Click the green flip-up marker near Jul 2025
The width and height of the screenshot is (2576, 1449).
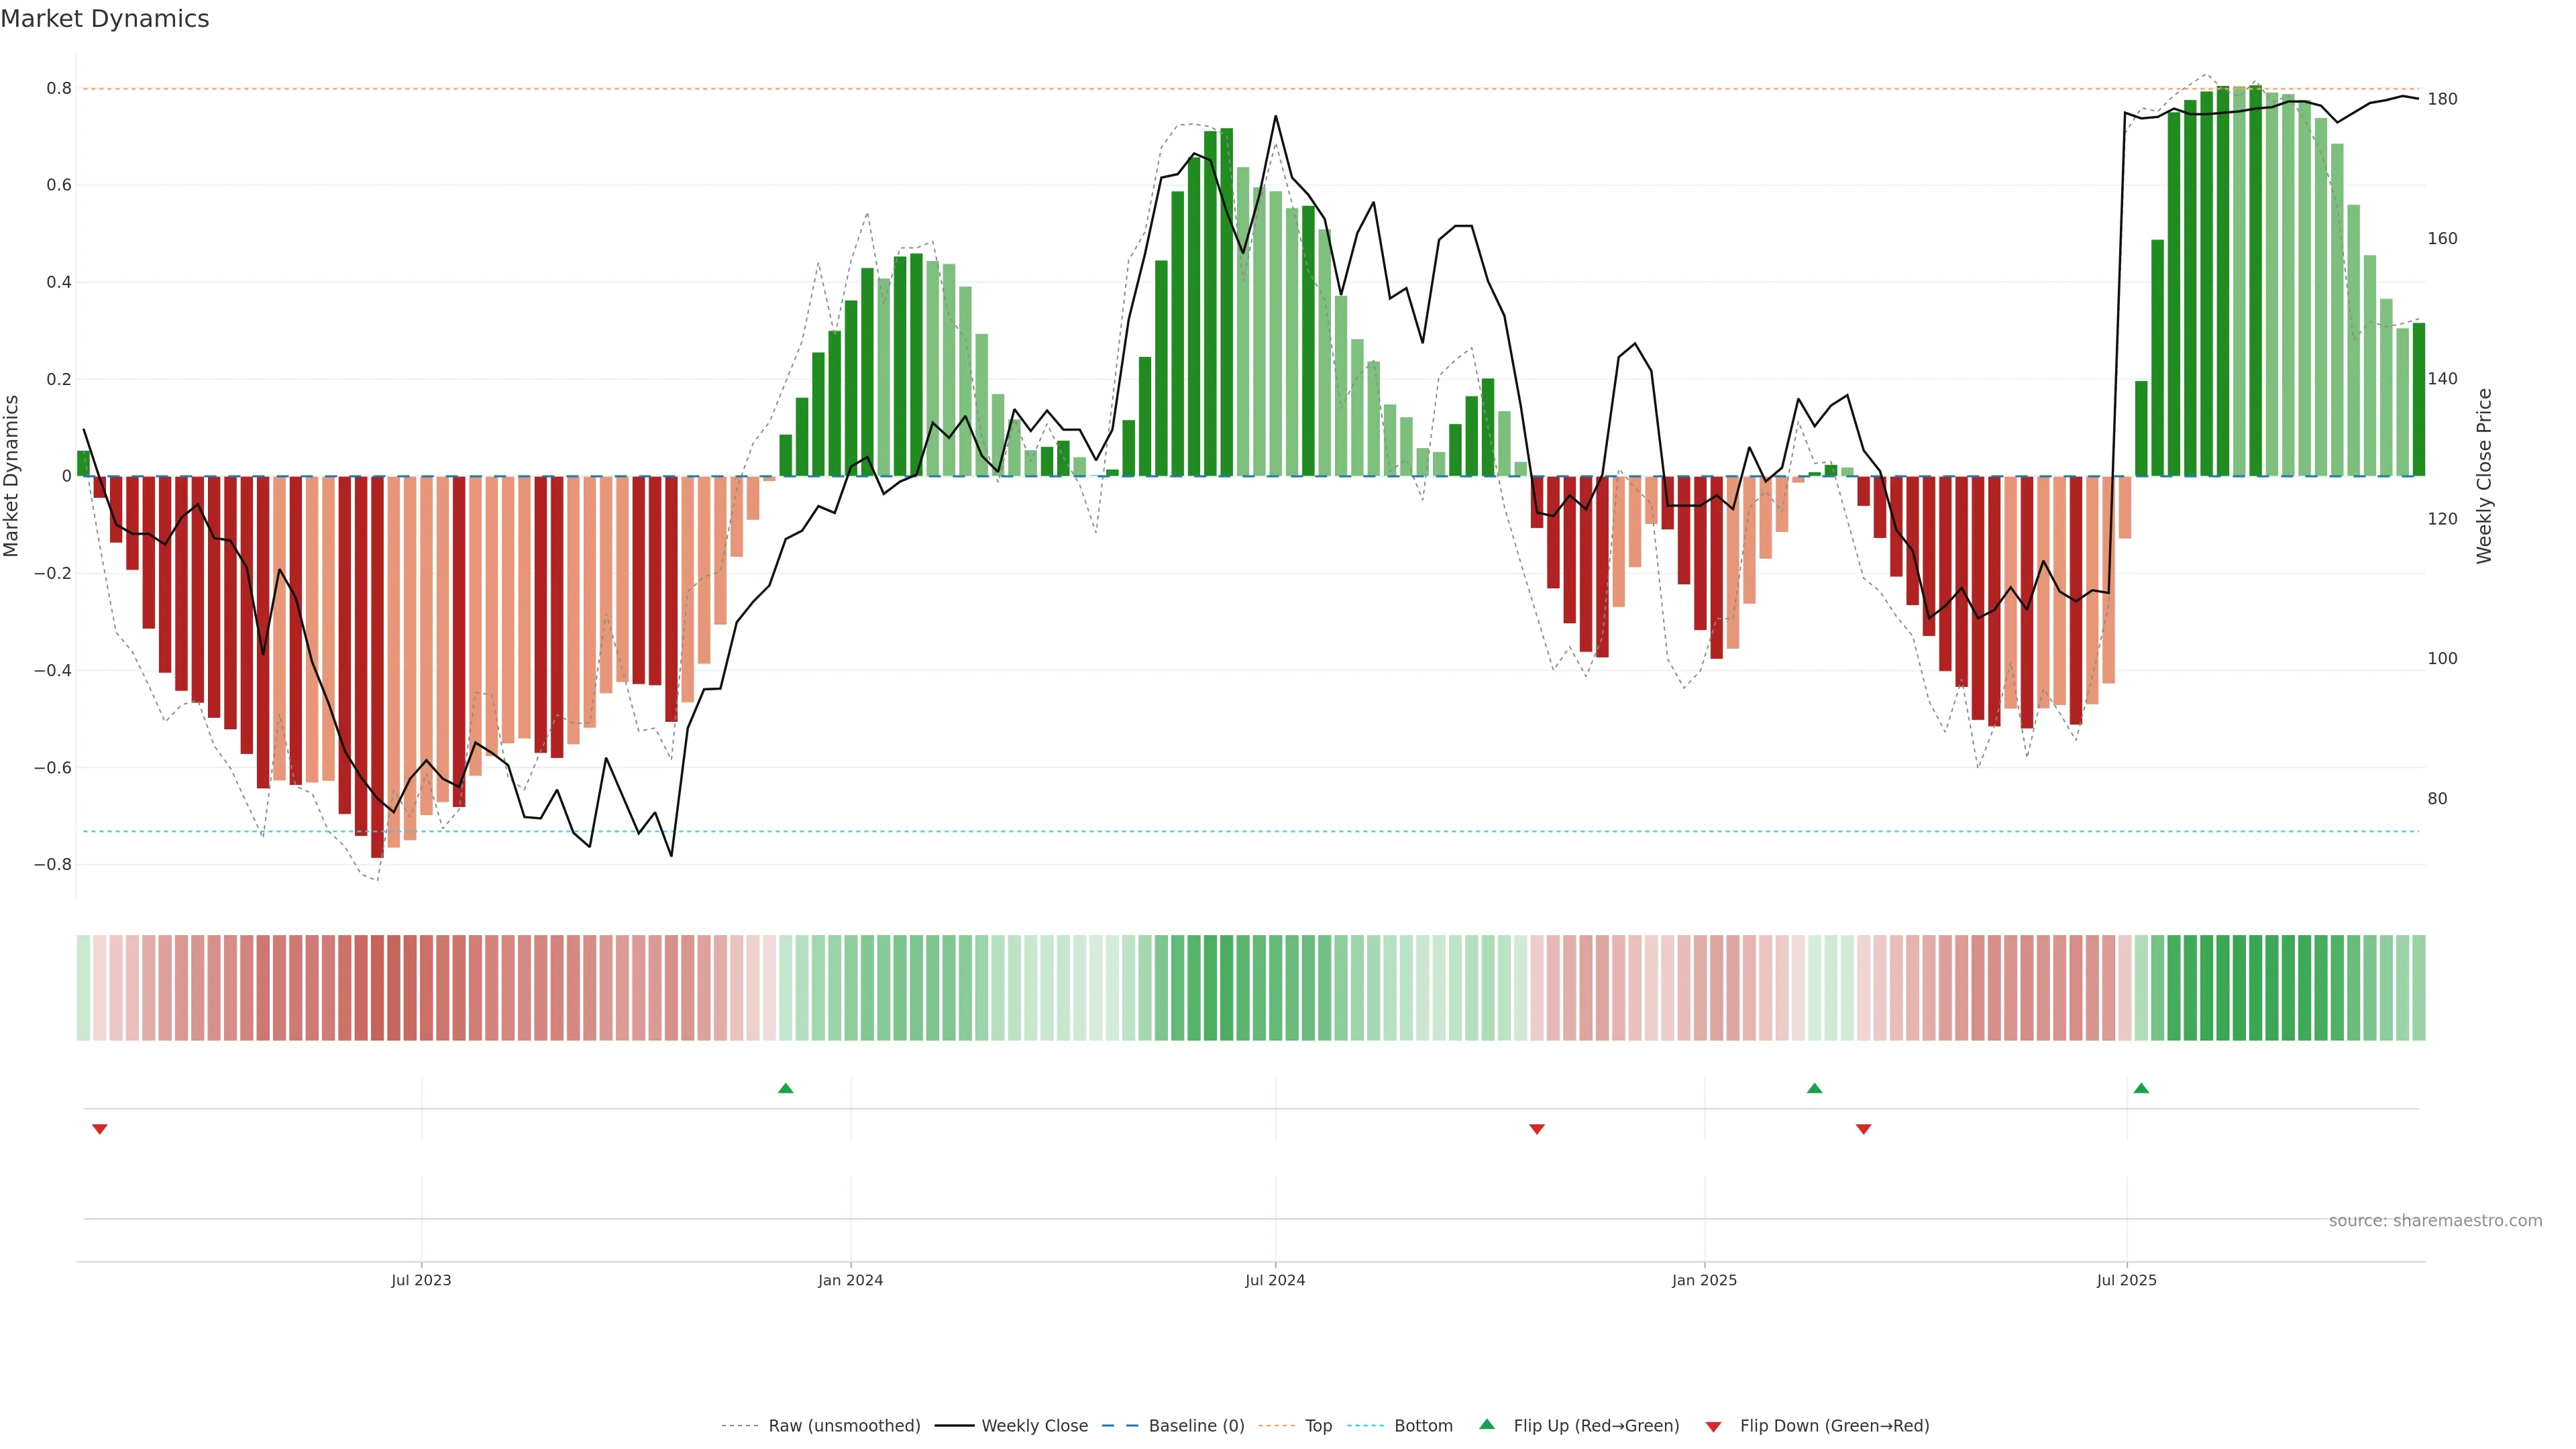tap(2140, 1088)
